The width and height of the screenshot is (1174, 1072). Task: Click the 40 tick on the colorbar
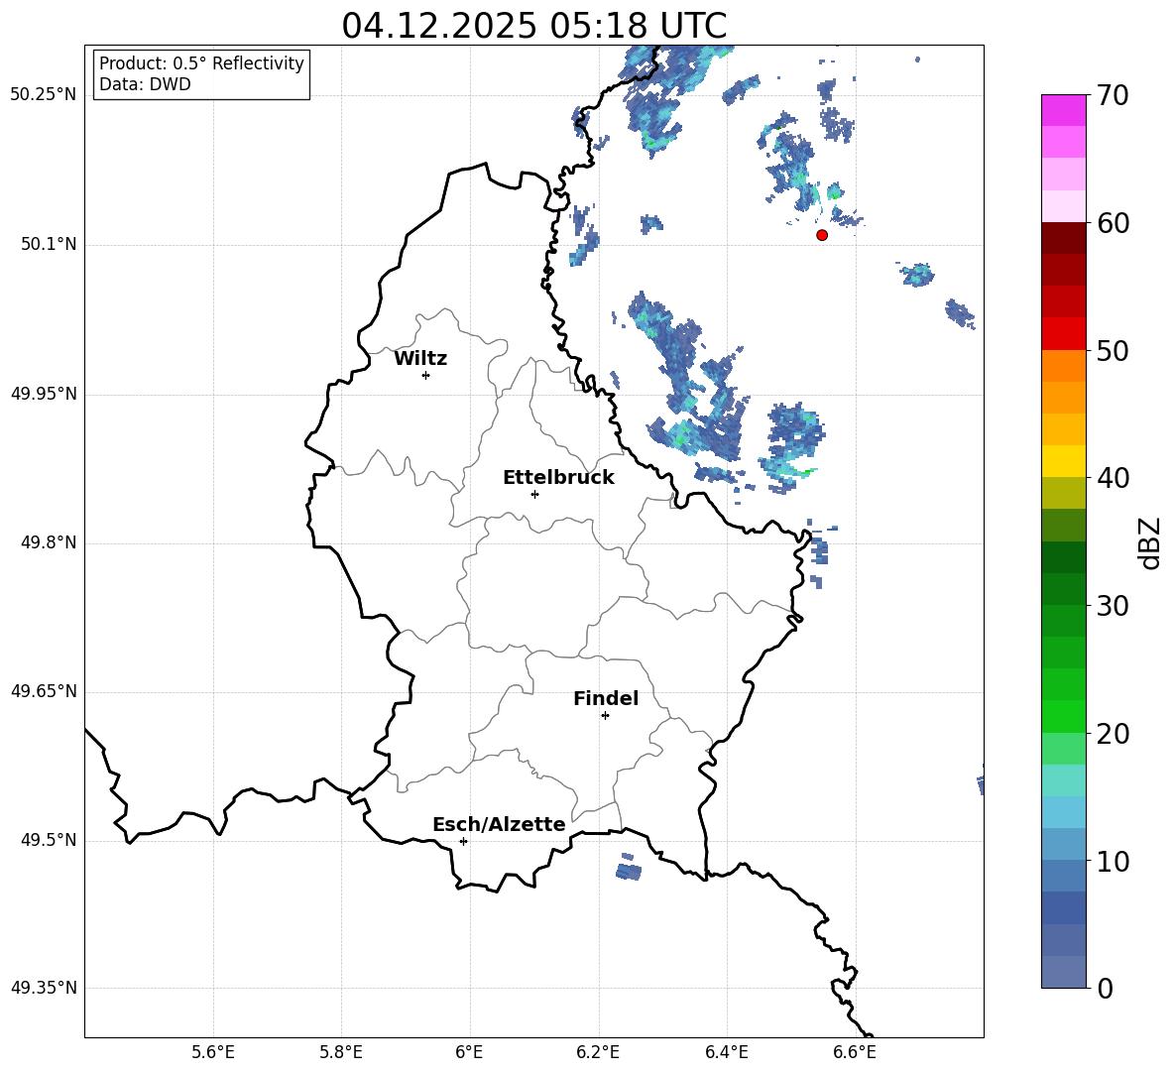1112,478
